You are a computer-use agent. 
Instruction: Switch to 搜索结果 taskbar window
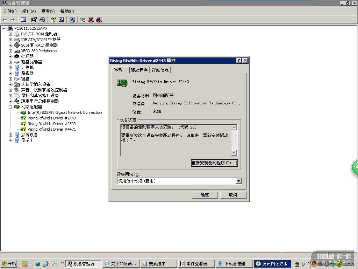(x=159, y=264)
